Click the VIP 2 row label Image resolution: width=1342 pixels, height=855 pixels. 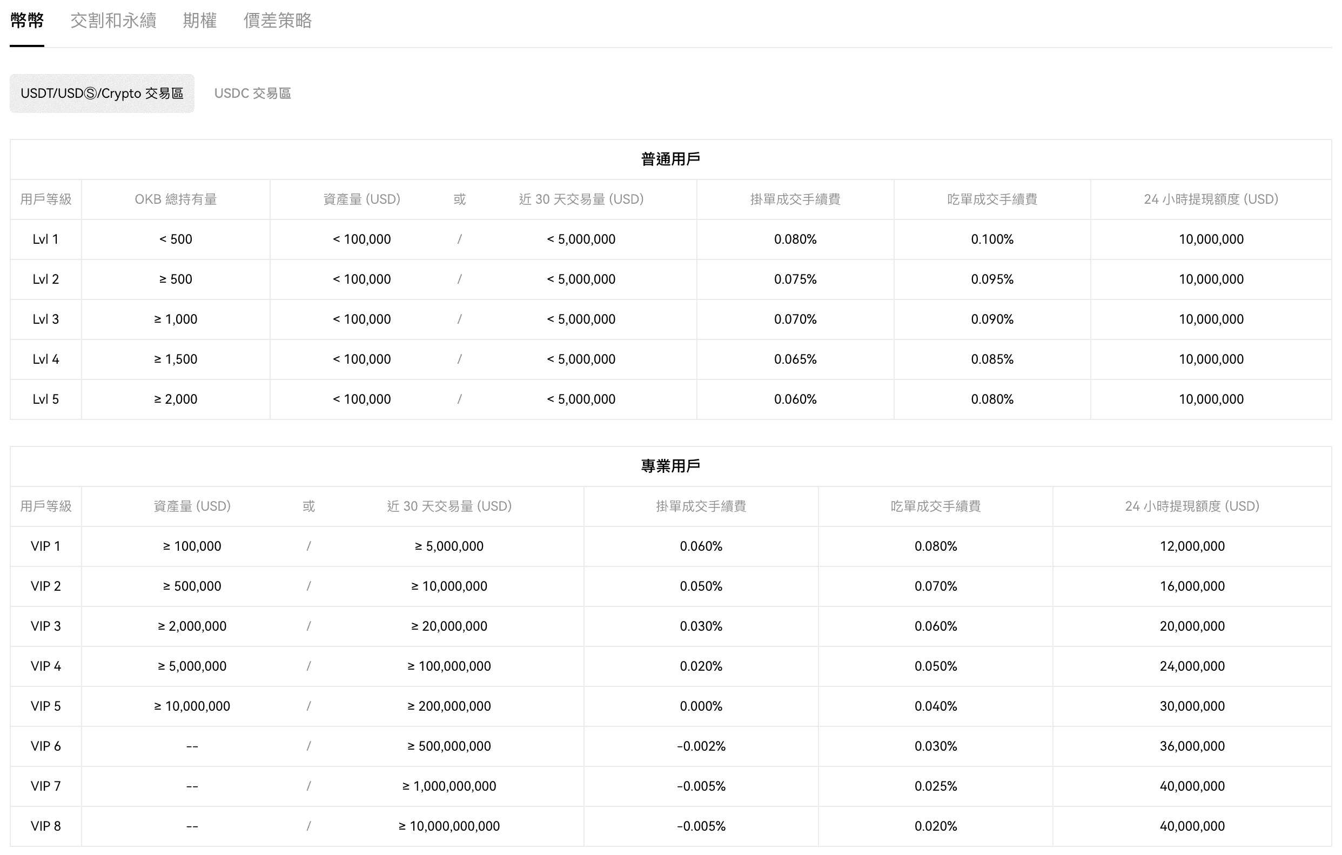(x=46, y=586)
